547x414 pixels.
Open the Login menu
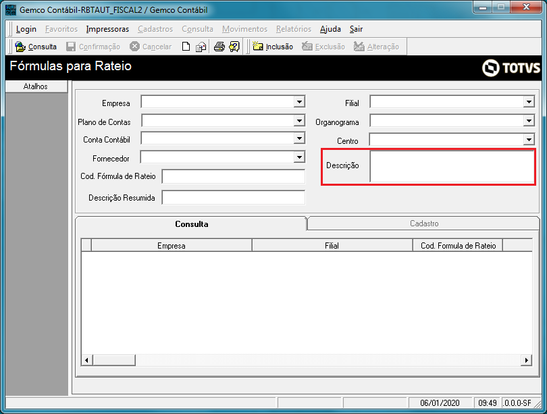26,29
